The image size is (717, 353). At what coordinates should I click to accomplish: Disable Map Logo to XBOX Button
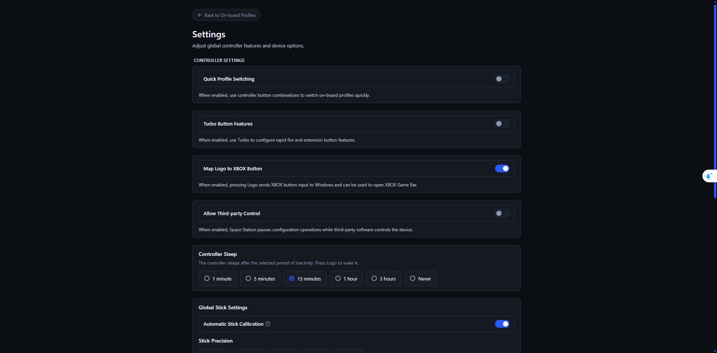point(502,168)
